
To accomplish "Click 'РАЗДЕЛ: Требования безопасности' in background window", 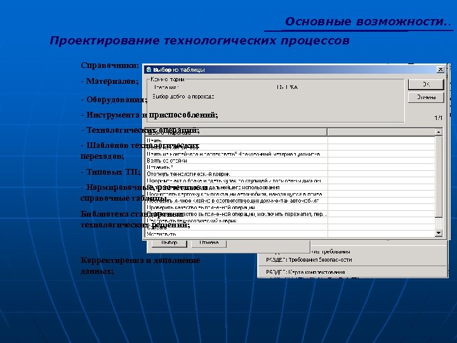I will 309,260.
